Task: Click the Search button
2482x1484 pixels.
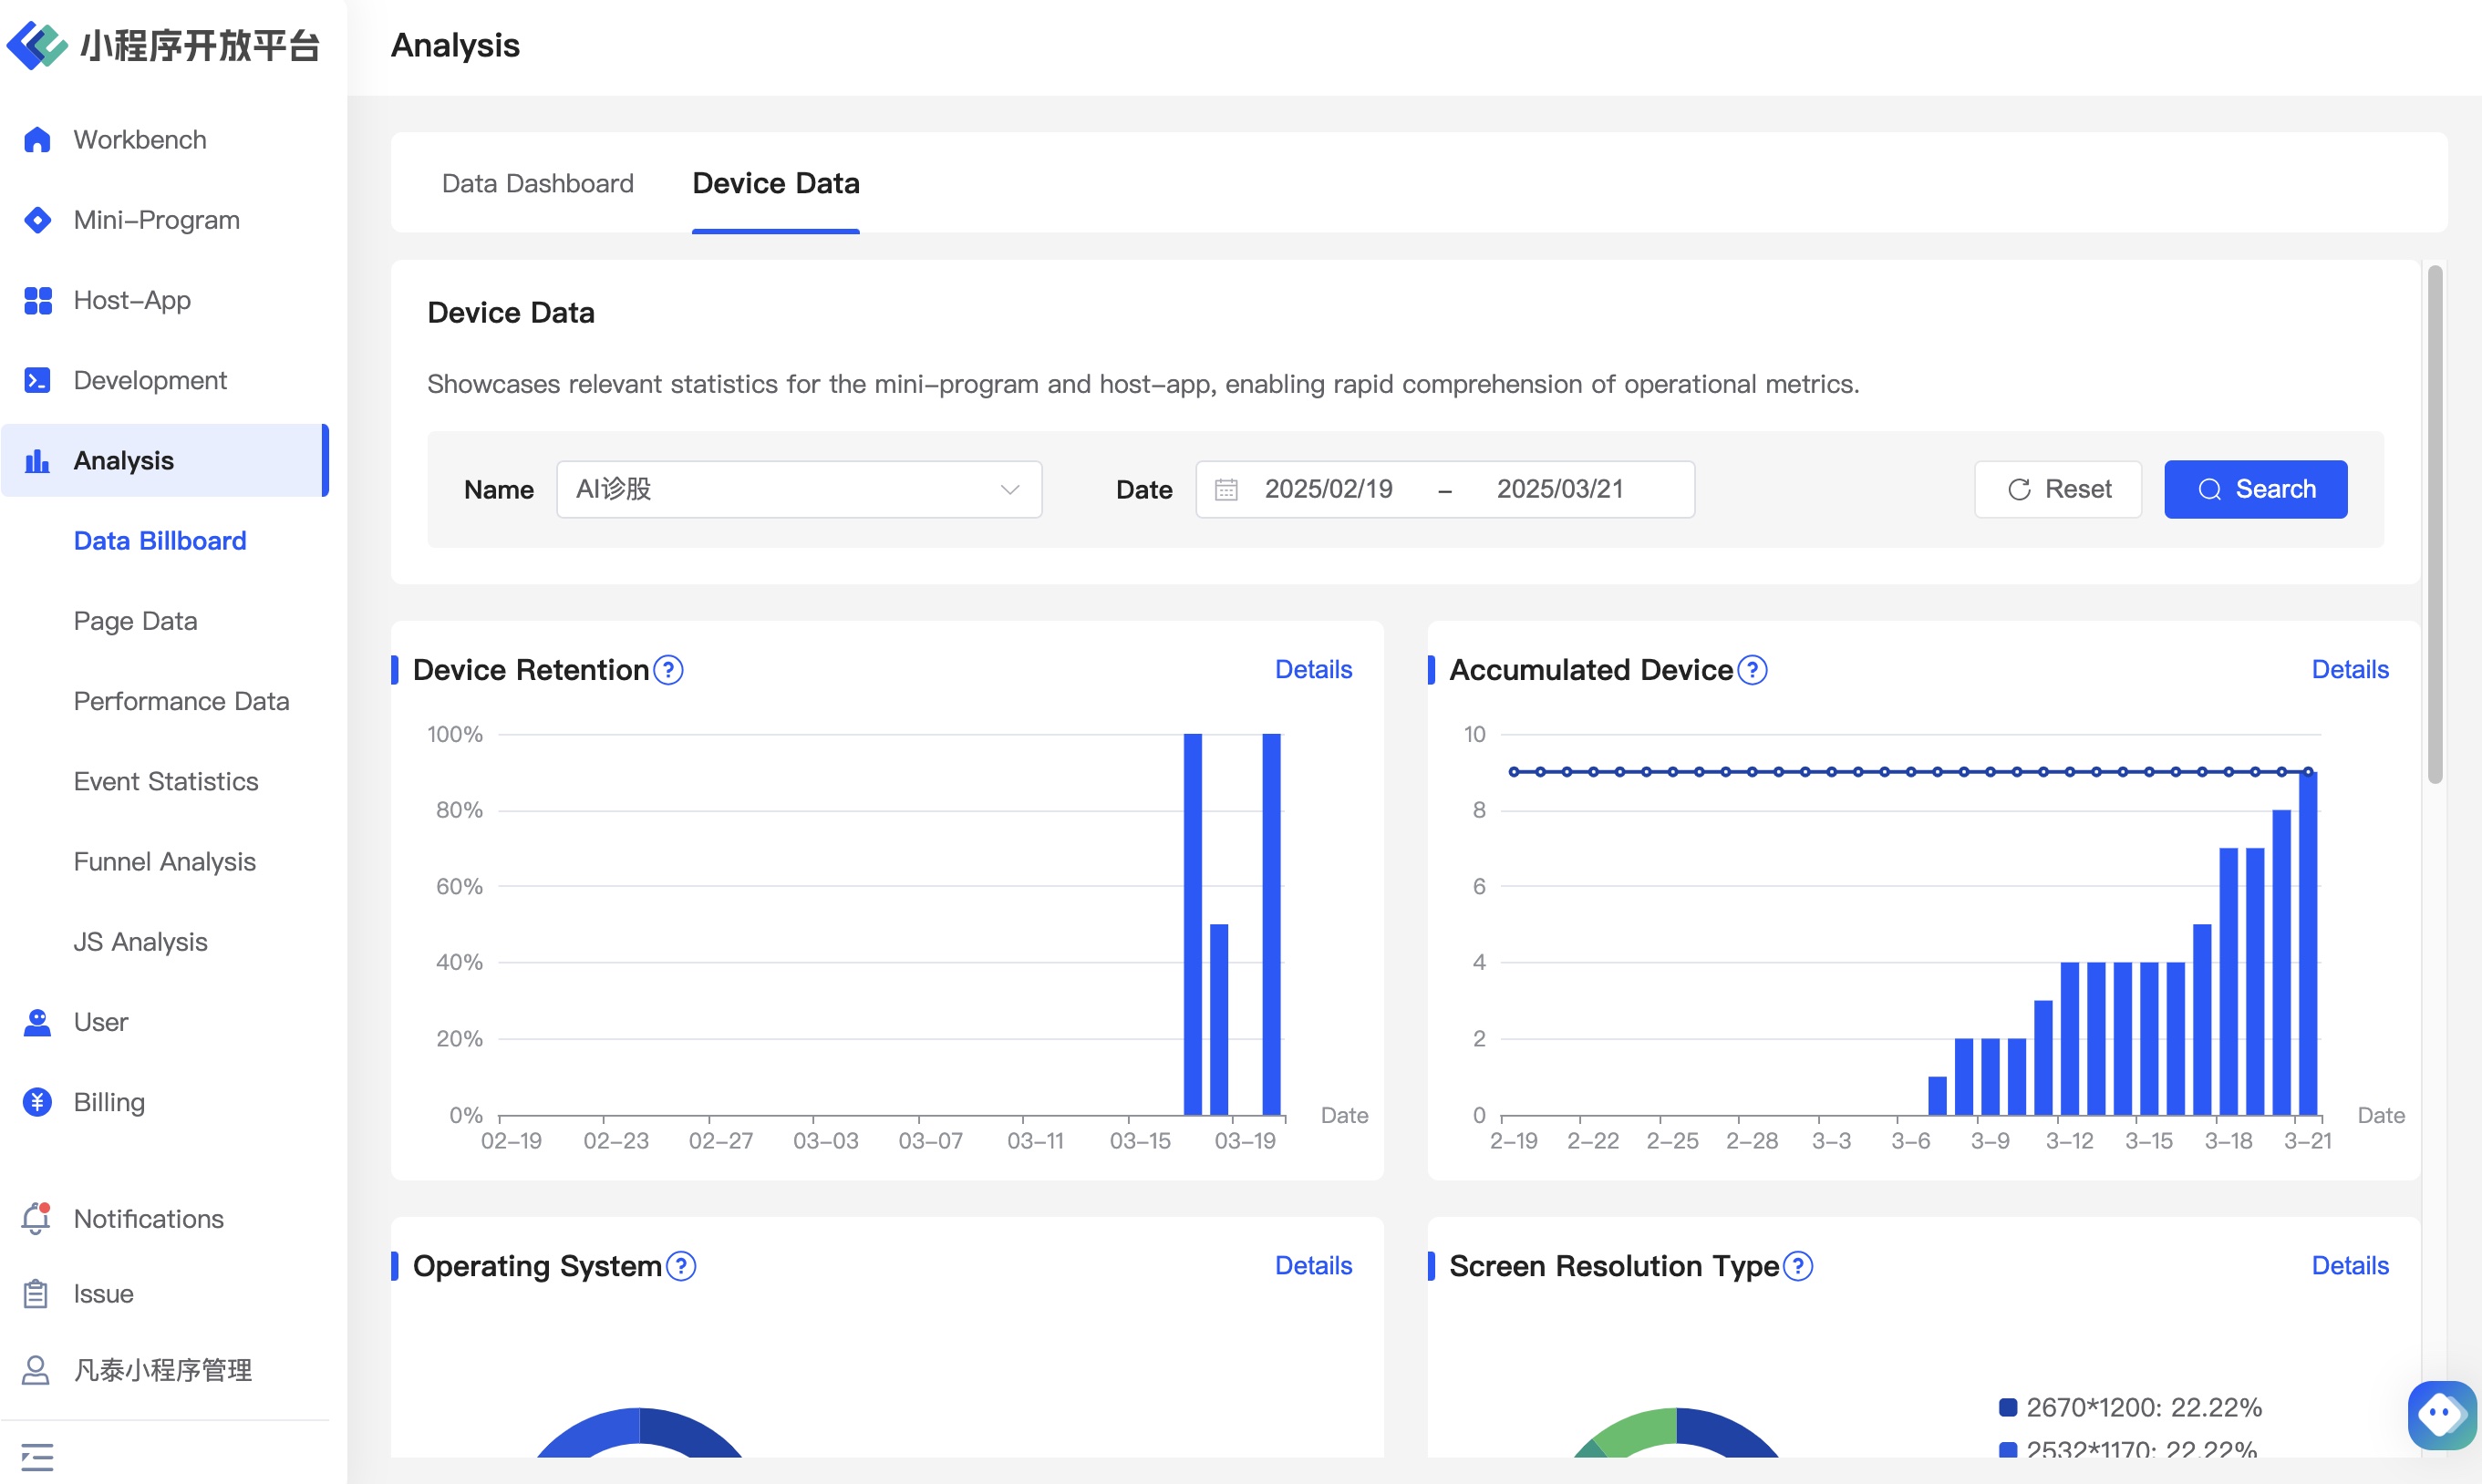Action: pyautogui.click(x=2255, y=489)
